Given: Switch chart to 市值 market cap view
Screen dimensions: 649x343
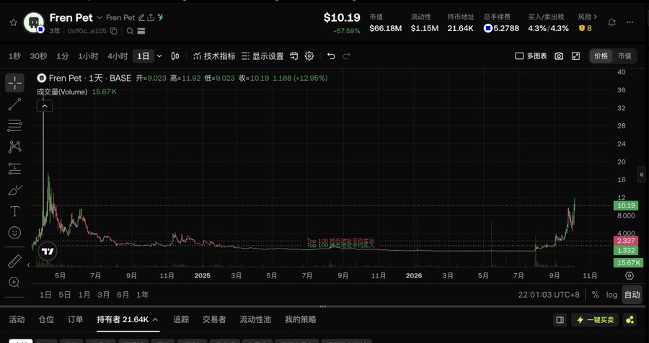Looking at the screenshot, I should [x=624, y=56].
